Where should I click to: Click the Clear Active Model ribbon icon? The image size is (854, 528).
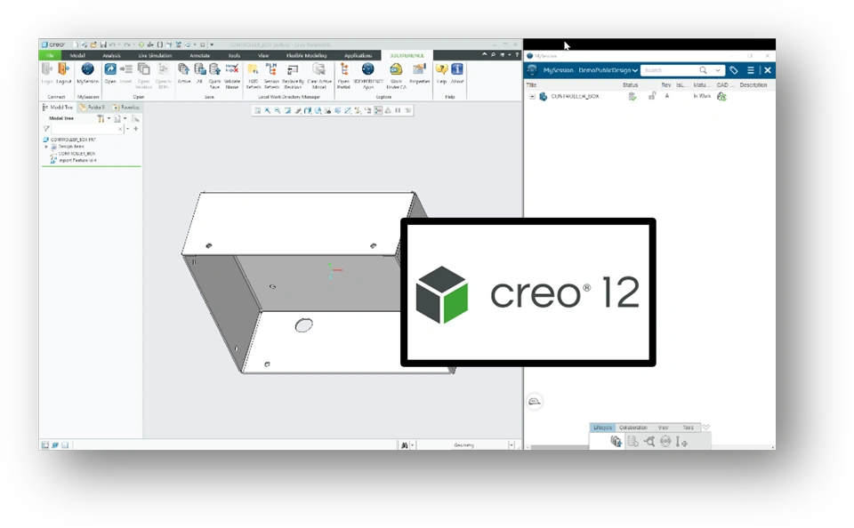319,69
